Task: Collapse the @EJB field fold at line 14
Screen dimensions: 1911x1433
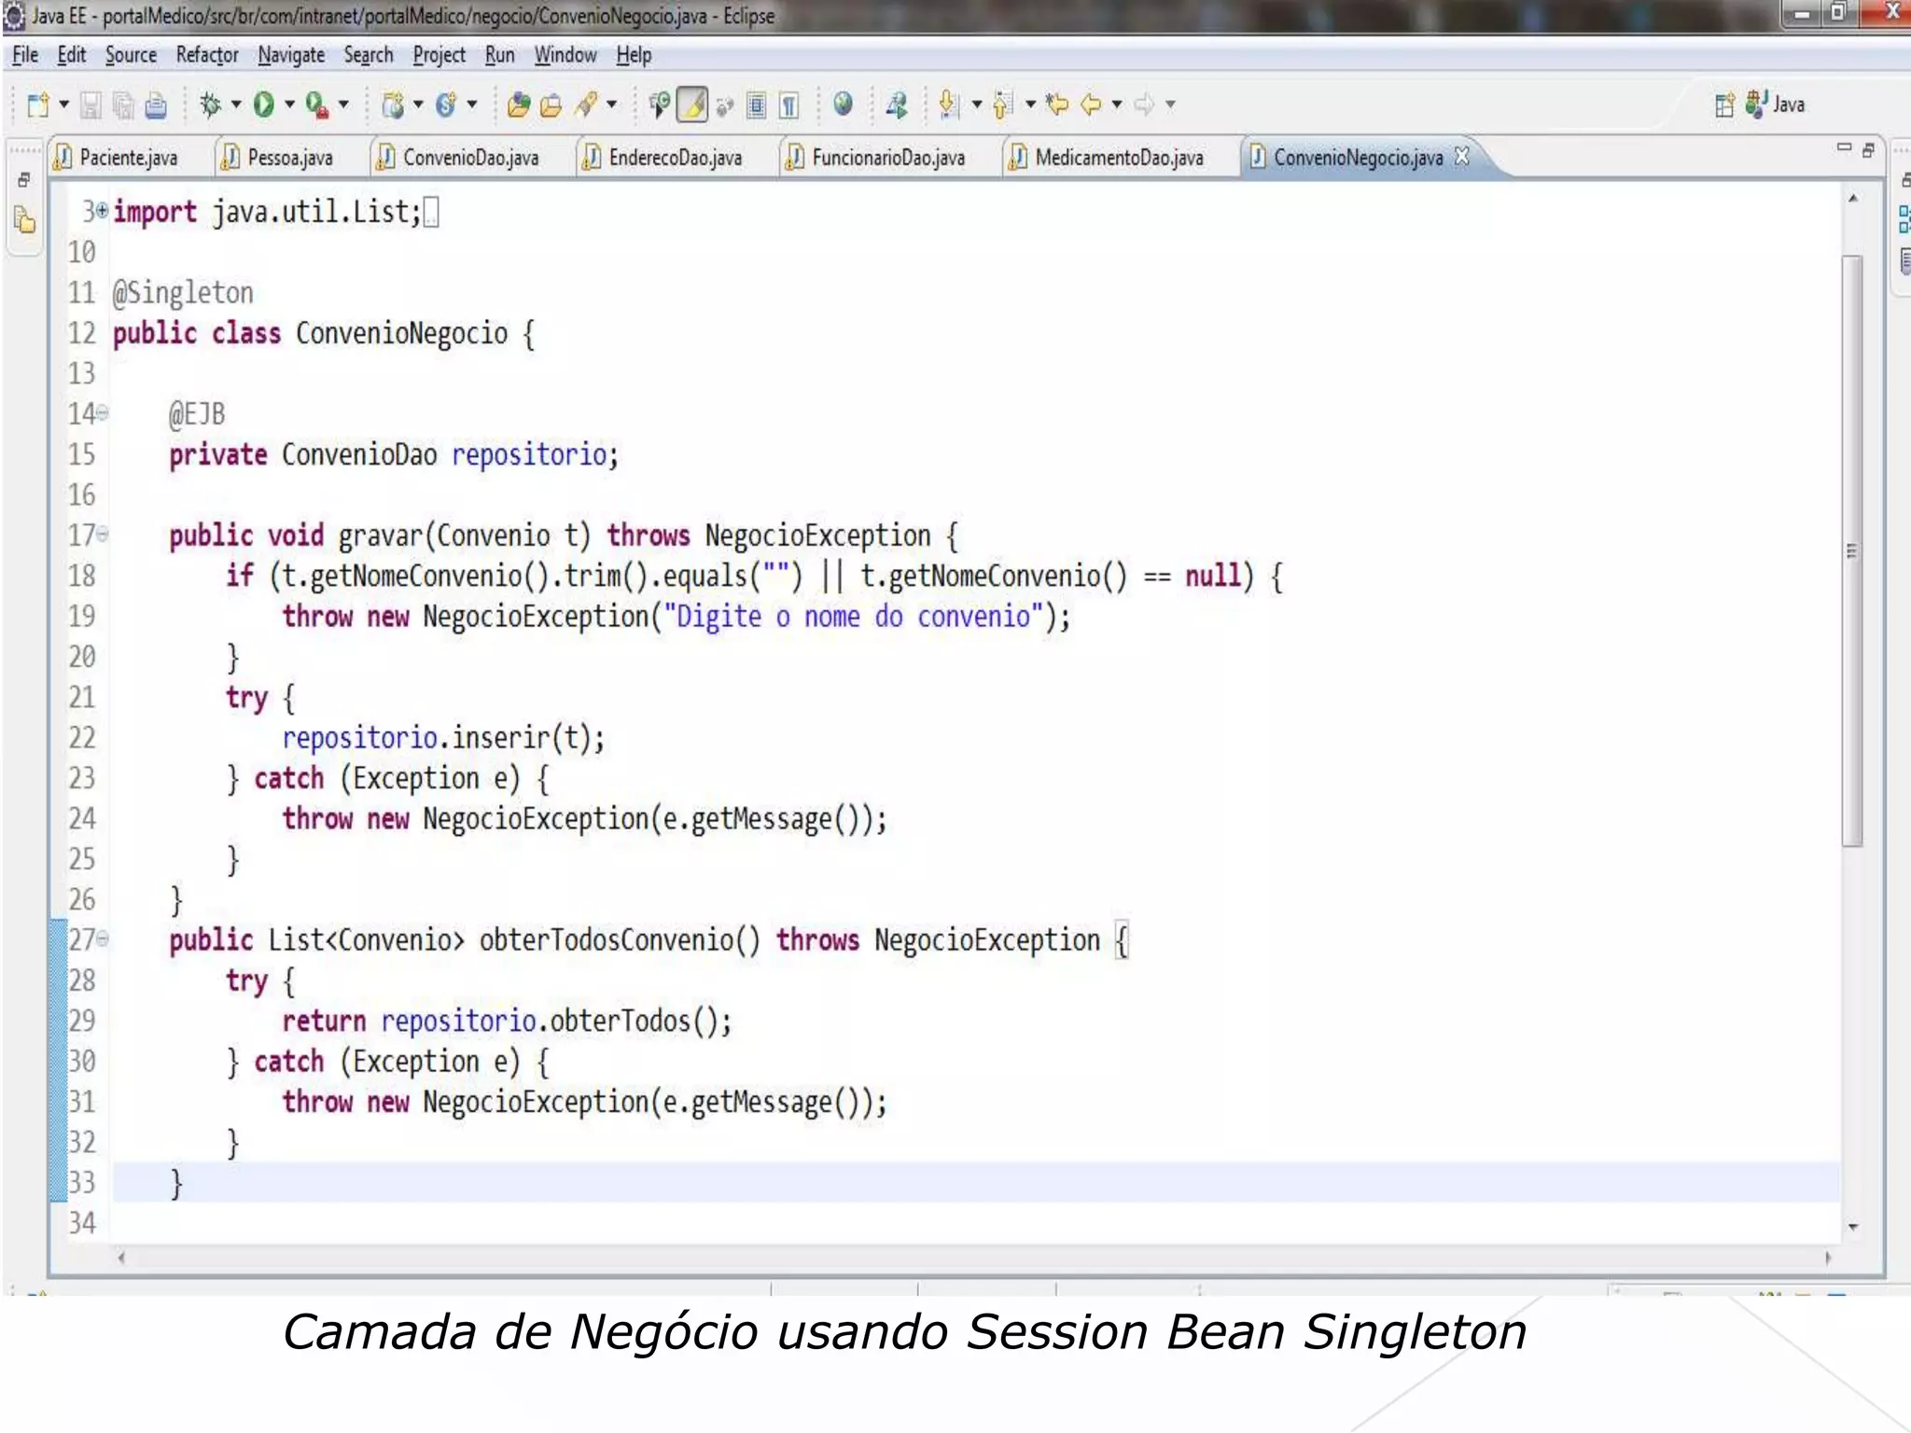Action: click(102, 412)
